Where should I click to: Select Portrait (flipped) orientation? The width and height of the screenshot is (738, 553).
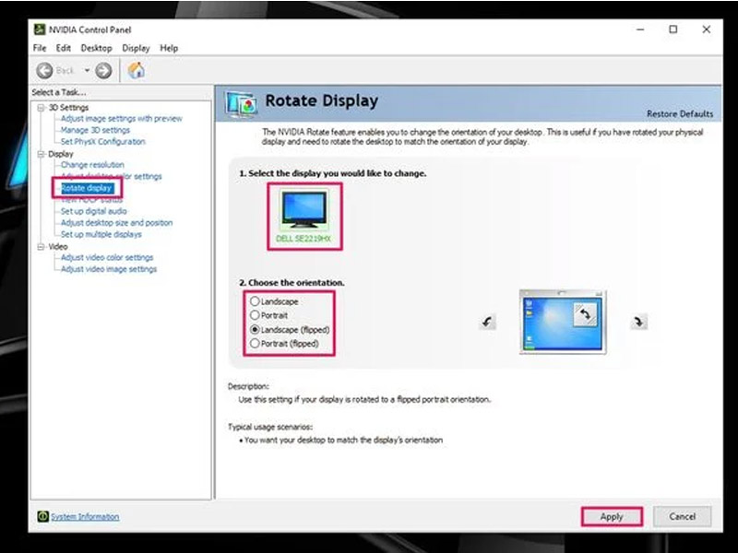(255, 343)
